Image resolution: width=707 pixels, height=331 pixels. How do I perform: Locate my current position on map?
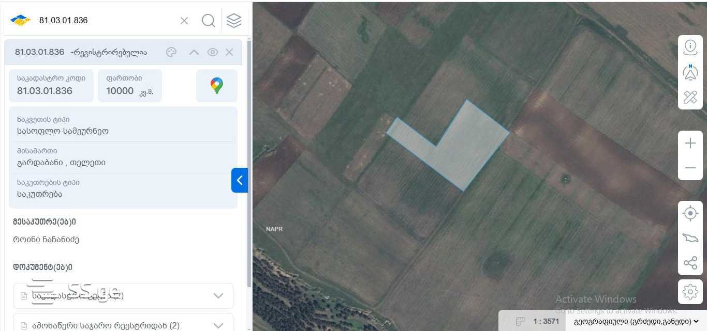pos(690,213)
